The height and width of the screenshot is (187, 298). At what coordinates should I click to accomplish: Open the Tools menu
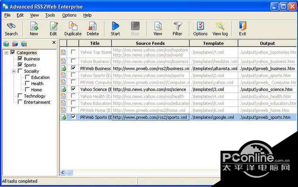pyautogui.click(x=50, y=15)
